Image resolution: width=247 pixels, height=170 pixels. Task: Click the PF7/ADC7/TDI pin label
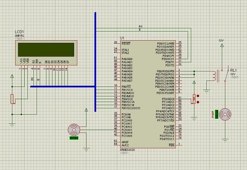[166, 121]
